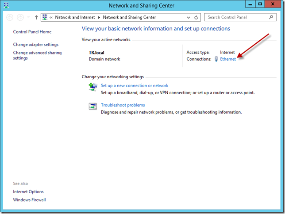
Task: Click in the Search Control Panel field
Action: [237, 18]
